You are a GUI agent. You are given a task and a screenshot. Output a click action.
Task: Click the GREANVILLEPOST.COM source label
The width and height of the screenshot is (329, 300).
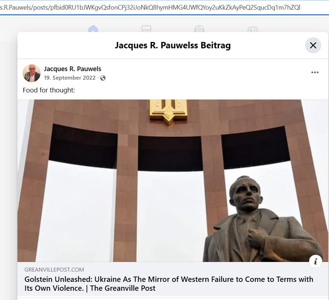pyautogui.click(x=54, y=269)
